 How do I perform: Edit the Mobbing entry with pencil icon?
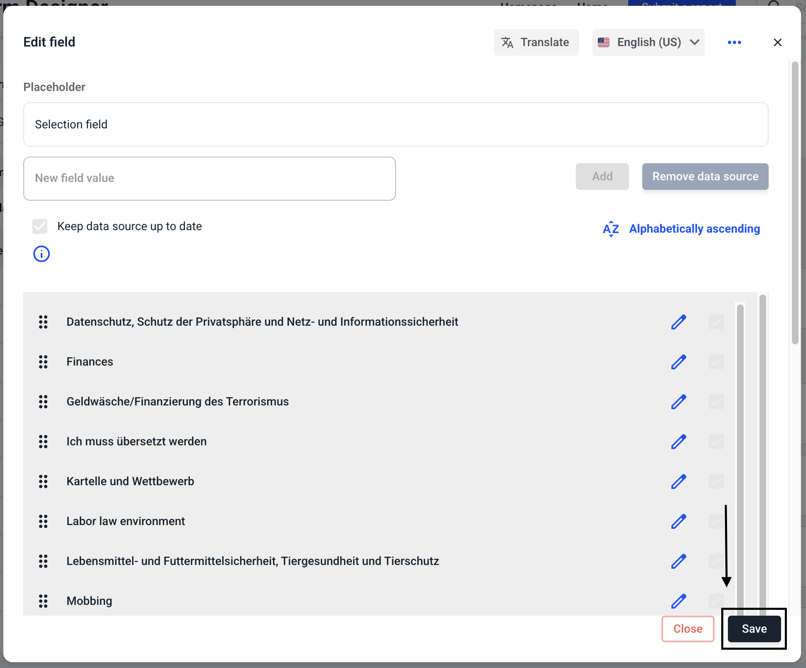coord(678,601)
